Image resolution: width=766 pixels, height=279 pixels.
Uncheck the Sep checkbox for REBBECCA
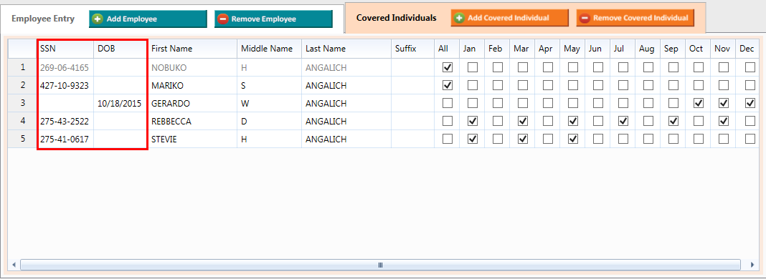[x=673, y=121]
